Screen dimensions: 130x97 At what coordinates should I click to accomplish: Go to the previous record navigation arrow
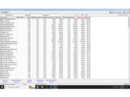pos(73,15)
